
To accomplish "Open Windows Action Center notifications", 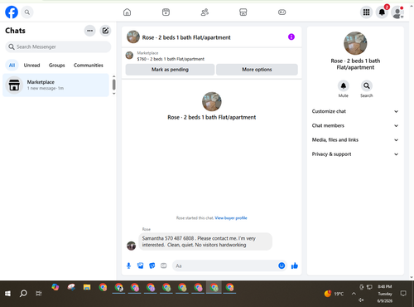I will coord(403,294).
